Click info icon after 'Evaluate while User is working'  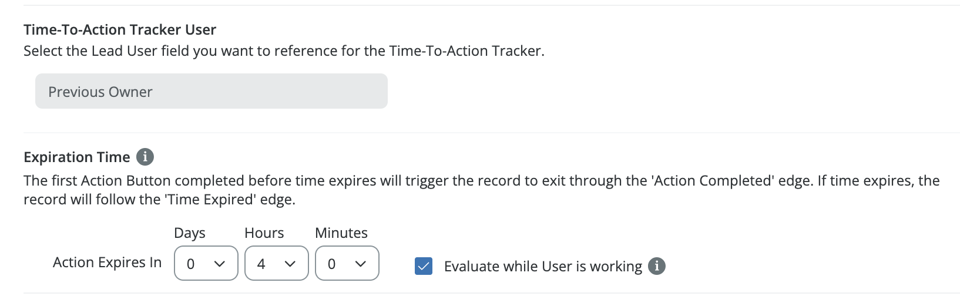pos(657,266)
